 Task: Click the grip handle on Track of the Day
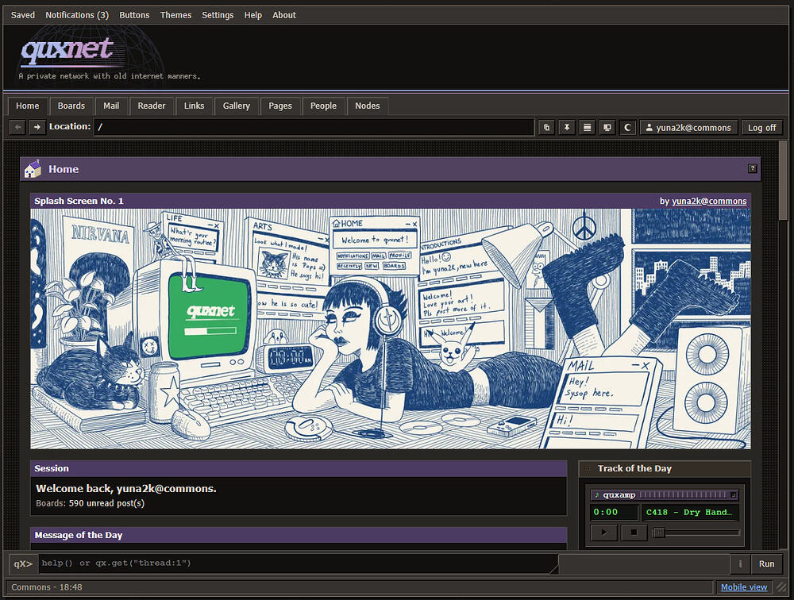click(x=588, y=469)
